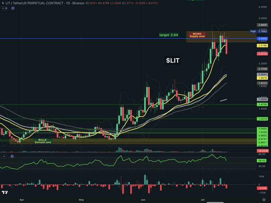271x203 pixels.
Task: Click the red 14.22 M volume label
Action: click(x=263, y=151)
